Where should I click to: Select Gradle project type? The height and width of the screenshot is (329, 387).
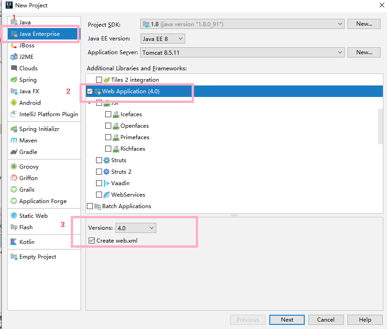click(x=44, y=152)
